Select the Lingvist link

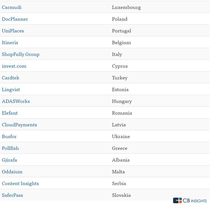11,89
